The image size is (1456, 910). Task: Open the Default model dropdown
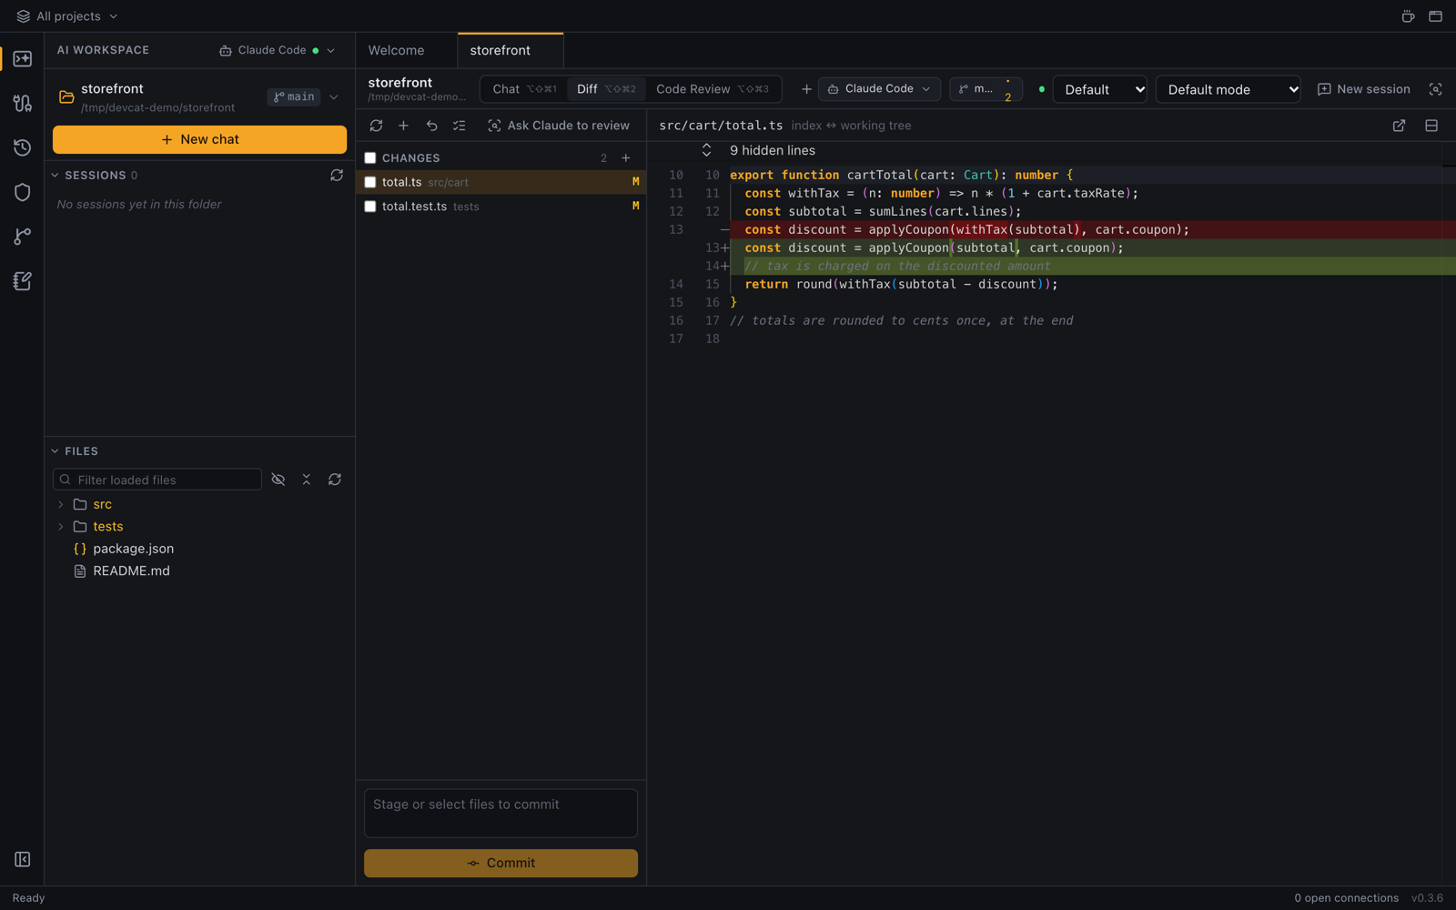coord(1100,89)
